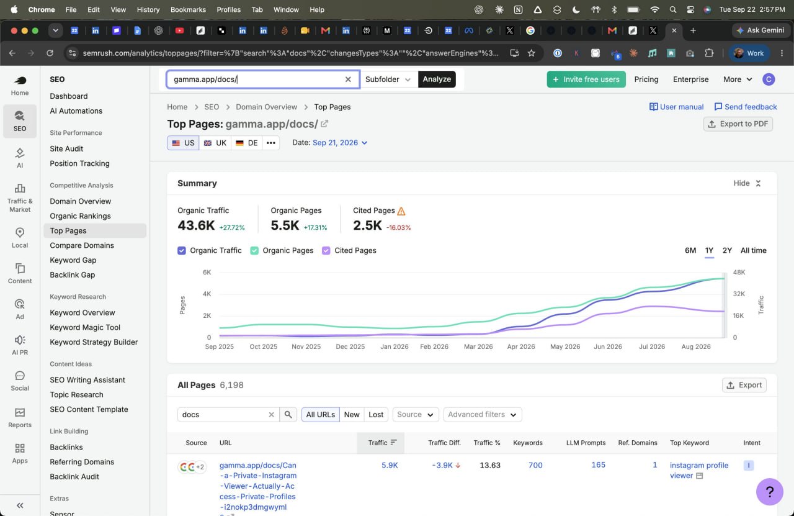Click the magnifier search button next to docs
This screenshot has height=516, width=794.
click(288, 415)
